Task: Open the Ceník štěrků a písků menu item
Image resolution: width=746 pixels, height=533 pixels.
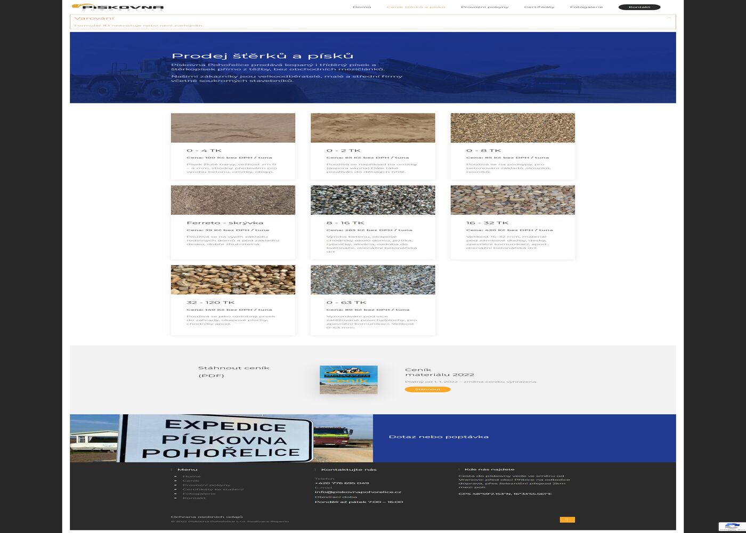Action: [416, 7]
